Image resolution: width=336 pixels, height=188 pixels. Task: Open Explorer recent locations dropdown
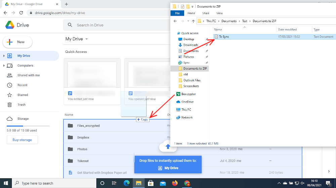click(x=188, y=21)
